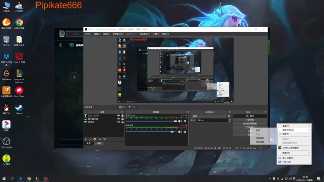The height and width of the screenshot is (182, 324).
Task: Move the selected source up
Action: coord(100,139)
